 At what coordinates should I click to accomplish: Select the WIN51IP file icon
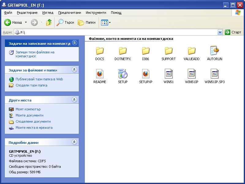pos(192,74)
